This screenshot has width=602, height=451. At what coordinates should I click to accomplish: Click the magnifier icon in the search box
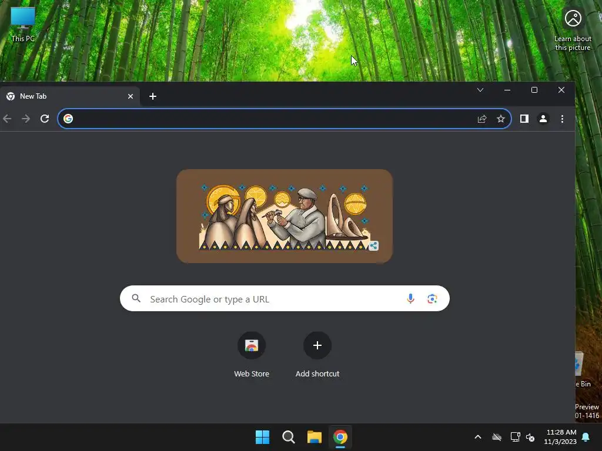point(136,298)
